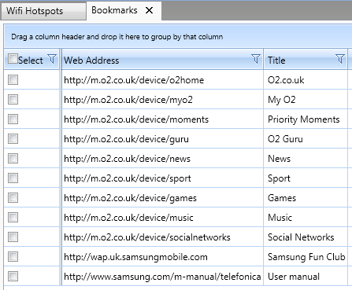Close the Bookmarks tab

click(149, 10)
